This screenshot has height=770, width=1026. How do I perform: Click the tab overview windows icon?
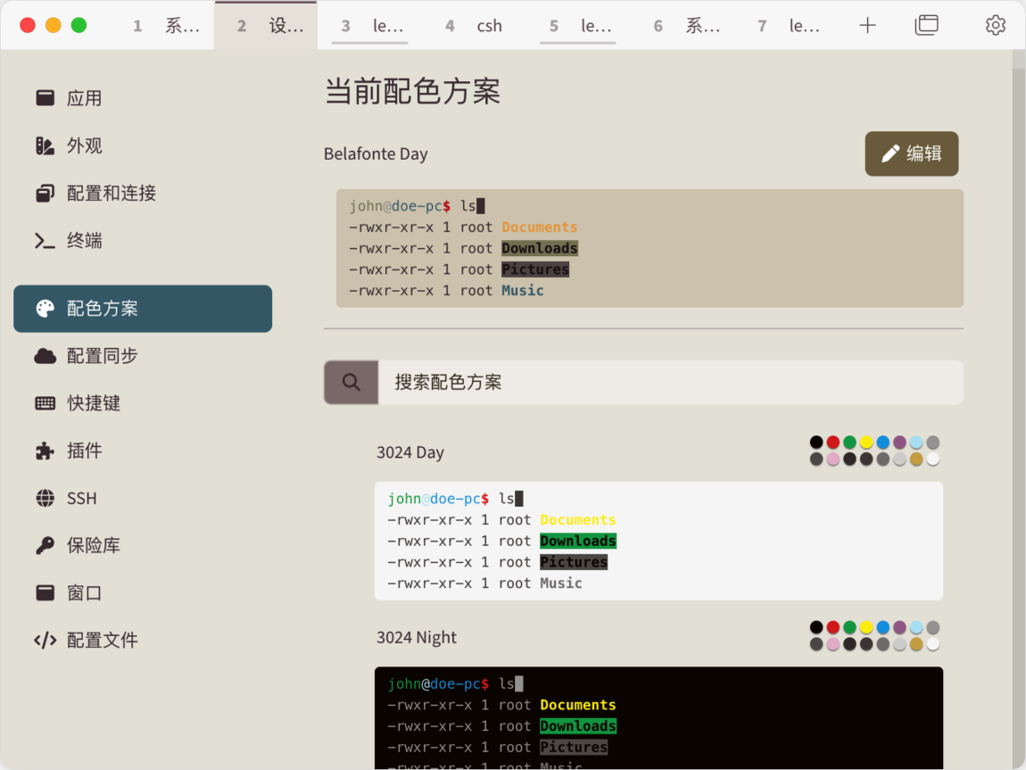927,26
